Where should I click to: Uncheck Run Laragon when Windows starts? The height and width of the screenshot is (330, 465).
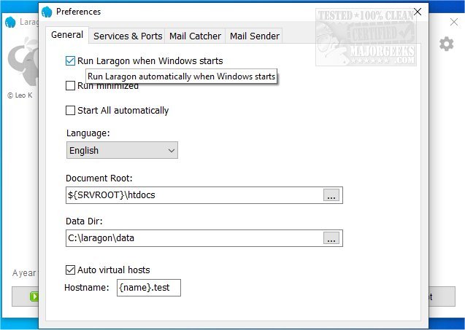(71, 61)
